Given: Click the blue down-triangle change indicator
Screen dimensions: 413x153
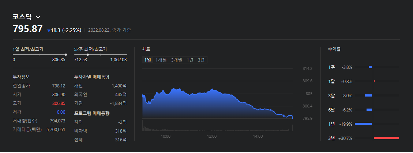Looking at the screenshot, I should click(49, 31).
